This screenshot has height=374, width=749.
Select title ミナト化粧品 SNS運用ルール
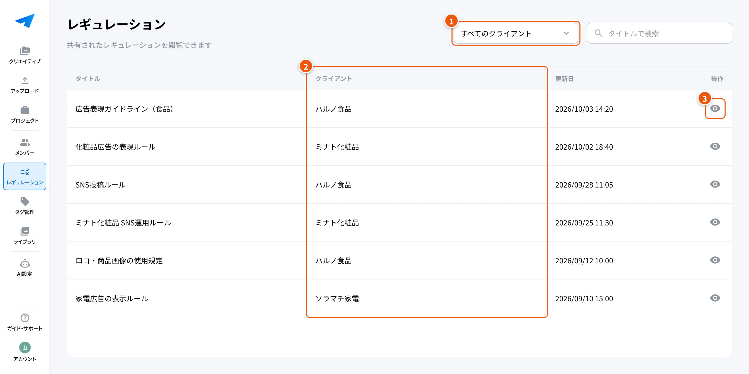(123, 223)
